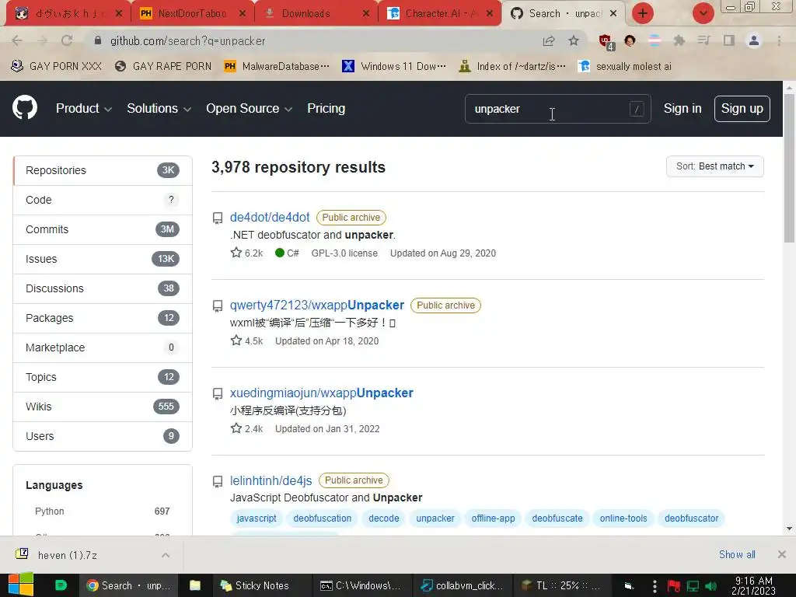The height and width of the screenshot is (597, 796).
Task: Click the taskbar clock showing 9:16 AM
Action: tap(753, 585)
